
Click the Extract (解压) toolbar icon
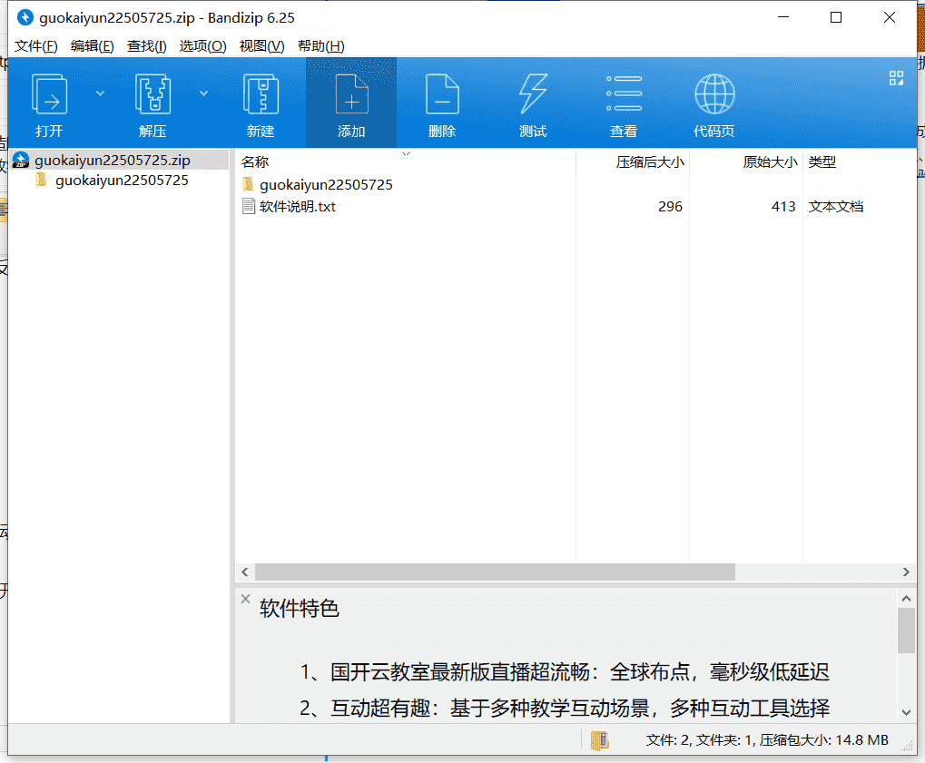(153, 93)
